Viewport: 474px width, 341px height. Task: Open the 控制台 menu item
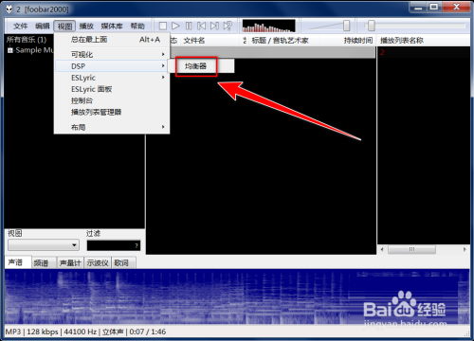(112, 100)
